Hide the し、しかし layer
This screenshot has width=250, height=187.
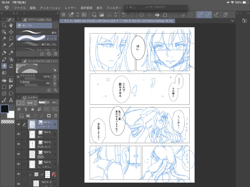coord(18,164)
